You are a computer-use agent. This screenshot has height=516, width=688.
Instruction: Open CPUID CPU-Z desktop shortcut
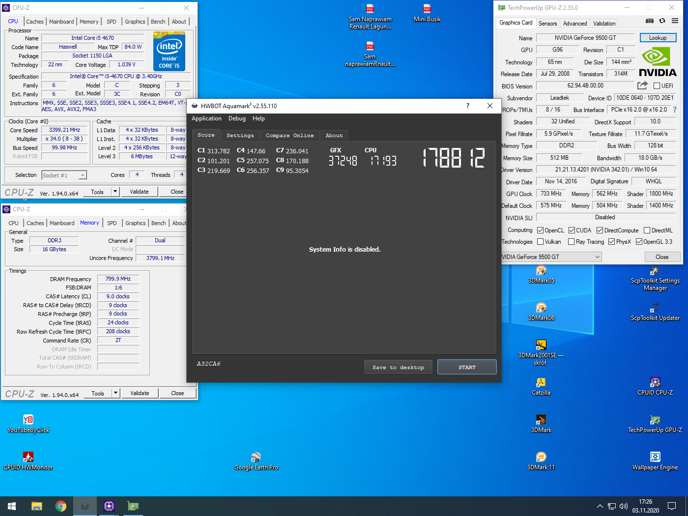[x=655, y=387]
